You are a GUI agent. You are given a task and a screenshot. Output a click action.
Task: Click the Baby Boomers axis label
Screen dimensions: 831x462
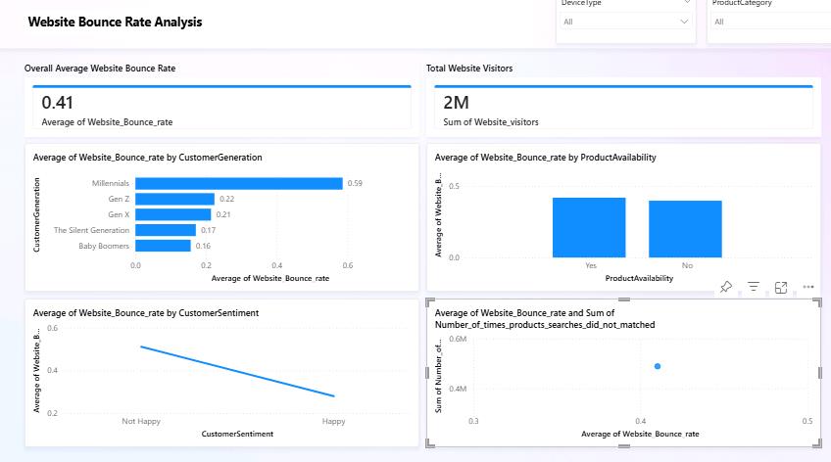[x=104, y=246]
